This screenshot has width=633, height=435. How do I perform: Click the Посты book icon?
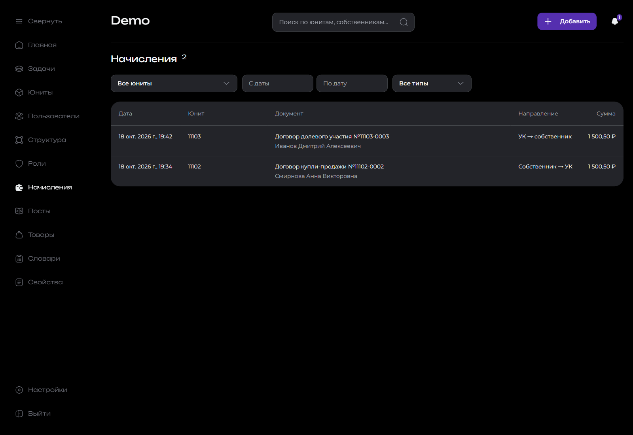pos(19,211)
